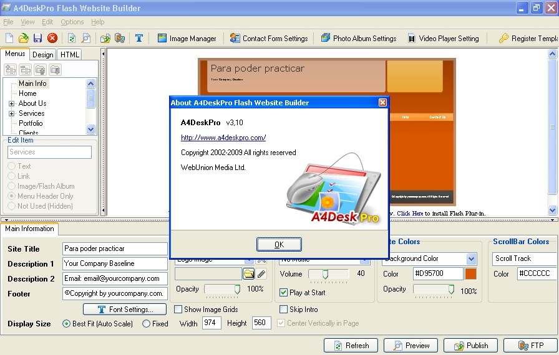Click the bottom Preview button

(411, 346)
